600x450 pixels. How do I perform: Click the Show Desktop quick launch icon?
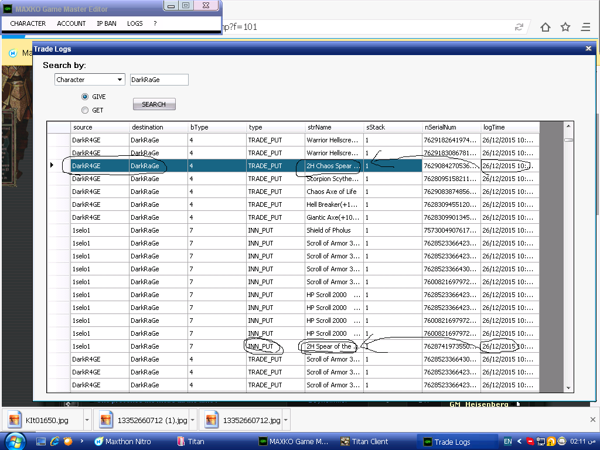[x=41, y=442]
